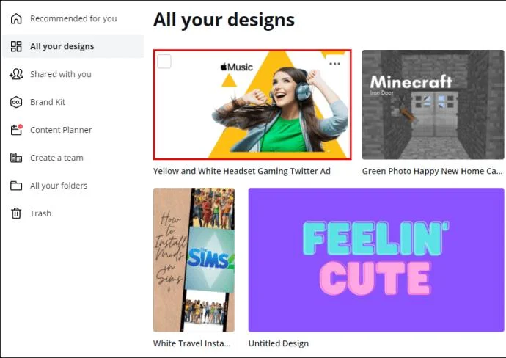The image size is (506, 358).
Task: Click the grid icon beside All your designs
Action: (16, 46)
